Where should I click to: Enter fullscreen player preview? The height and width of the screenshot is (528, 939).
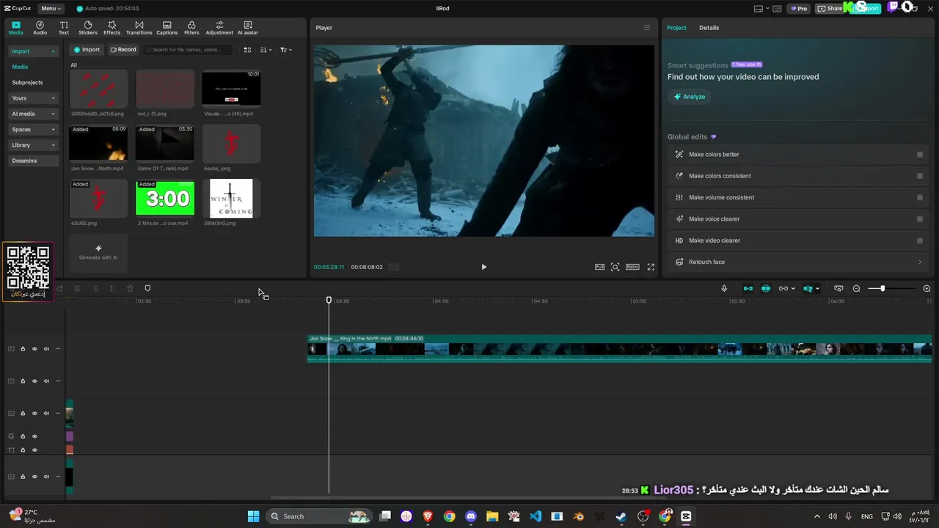(651, 267)
